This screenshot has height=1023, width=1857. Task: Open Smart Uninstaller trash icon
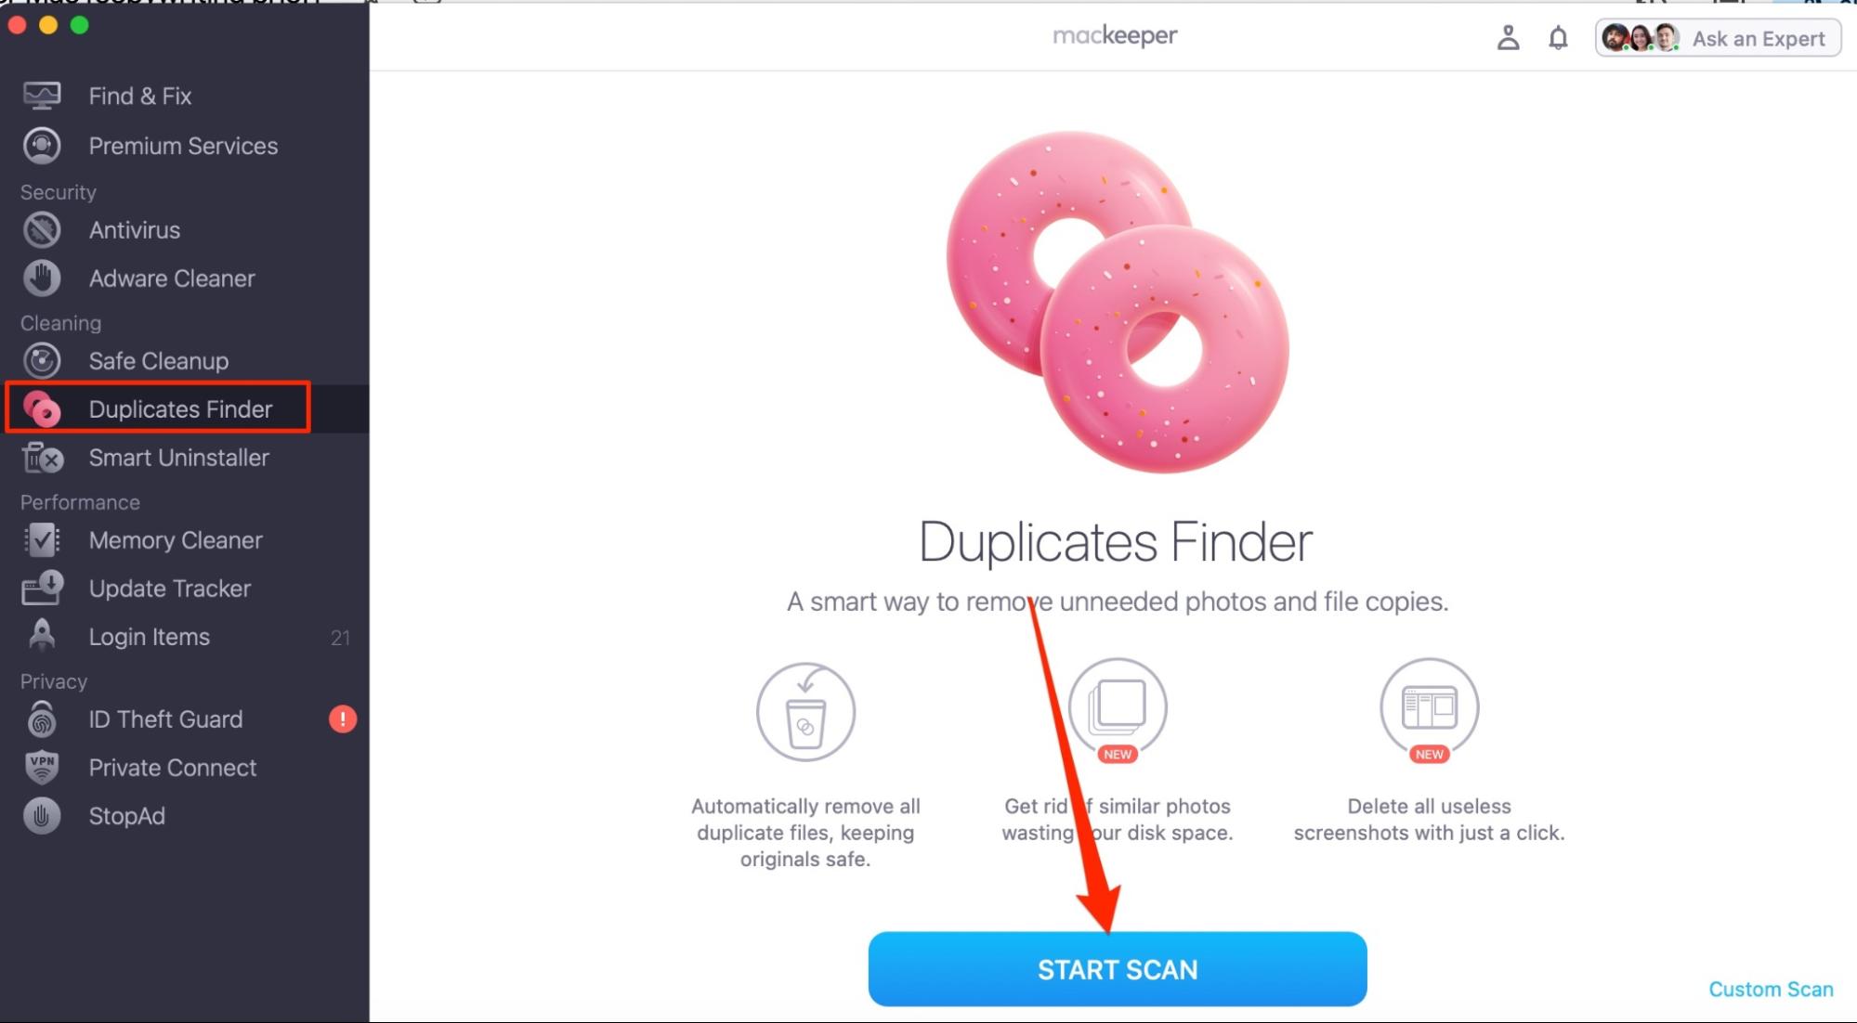(x=42, y=458)
